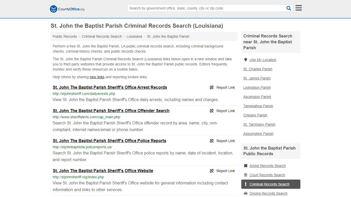Screen dimensions: 351x197
Task: Click car icon next to Driving Records Search
Action: [246, 193]
